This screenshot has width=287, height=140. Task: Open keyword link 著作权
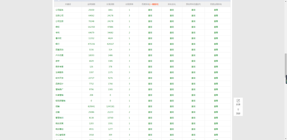pyautogui.click(x=59, y=38)
